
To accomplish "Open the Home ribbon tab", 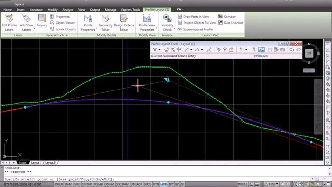I will coord(7,10).
